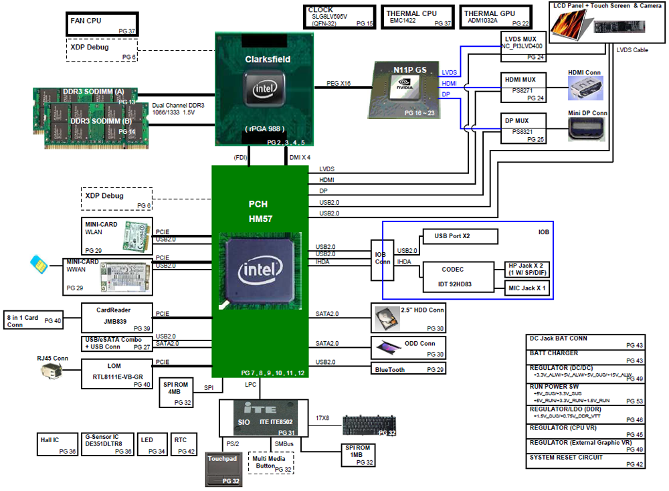The height and width of the screenshot is (491, 669).
Task: Click the blue SIM card icon
Action: [x=39, y=264]
